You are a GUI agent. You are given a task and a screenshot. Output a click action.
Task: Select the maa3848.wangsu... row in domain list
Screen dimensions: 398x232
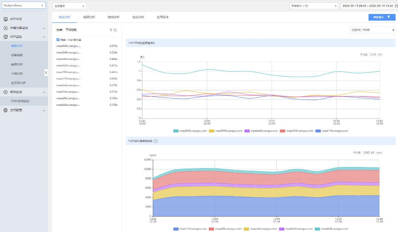tap(87, 52)
